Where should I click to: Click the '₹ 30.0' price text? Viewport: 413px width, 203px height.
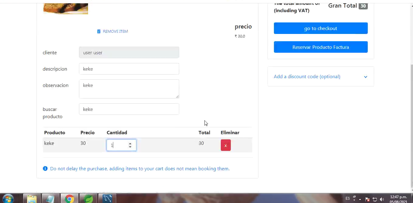pos(240,36)
